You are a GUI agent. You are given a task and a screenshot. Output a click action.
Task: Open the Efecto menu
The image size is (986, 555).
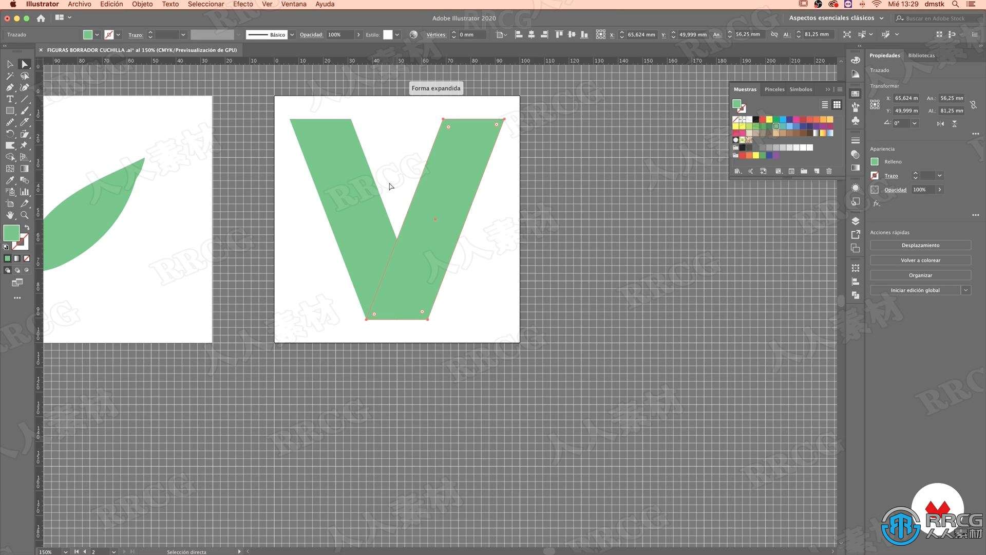[243, 4]
